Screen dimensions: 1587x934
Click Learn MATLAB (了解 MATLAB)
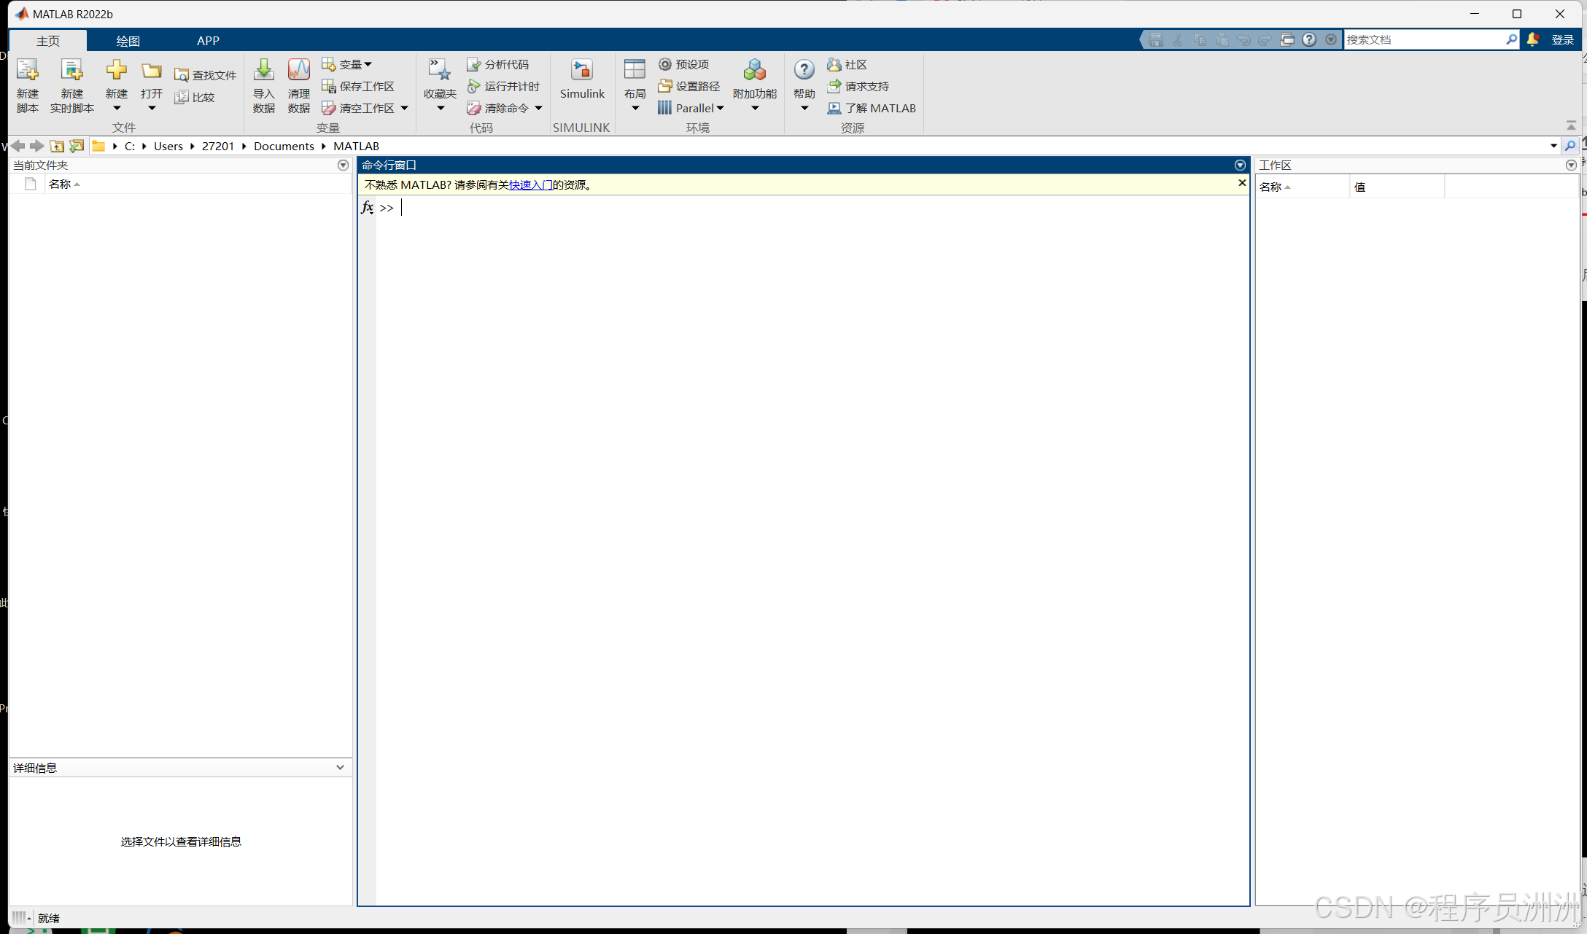point(871,108)
